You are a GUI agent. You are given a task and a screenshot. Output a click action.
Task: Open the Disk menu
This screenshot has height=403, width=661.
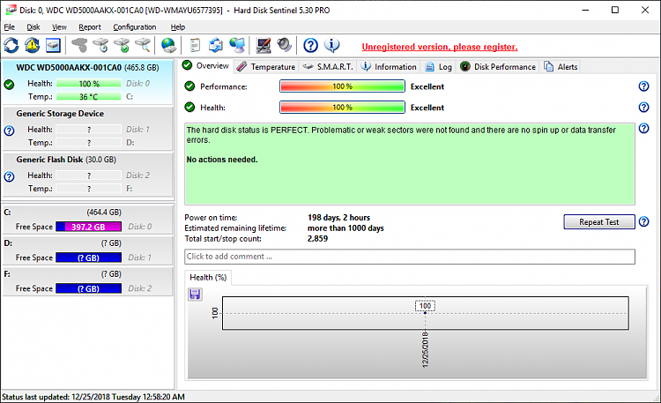point(33,27)
